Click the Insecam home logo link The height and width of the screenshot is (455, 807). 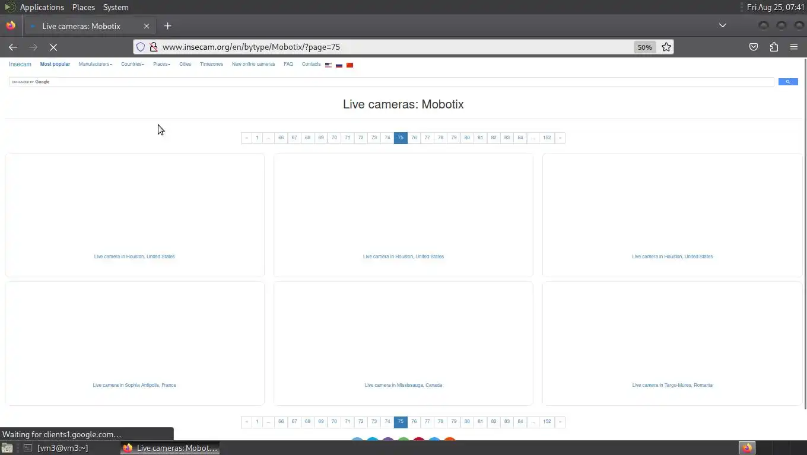click(x=20, y=64)
